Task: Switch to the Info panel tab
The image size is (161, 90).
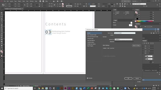Action: click(x=115, y=10)
